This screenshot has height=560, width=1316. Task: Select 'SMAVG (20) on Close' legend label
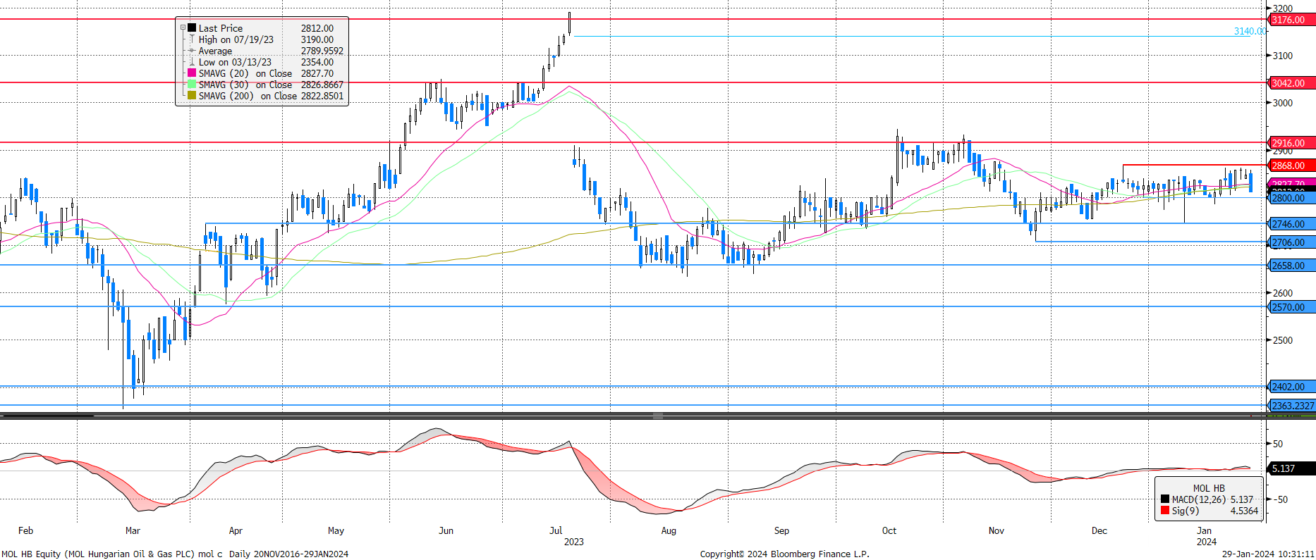coord(245,73)
